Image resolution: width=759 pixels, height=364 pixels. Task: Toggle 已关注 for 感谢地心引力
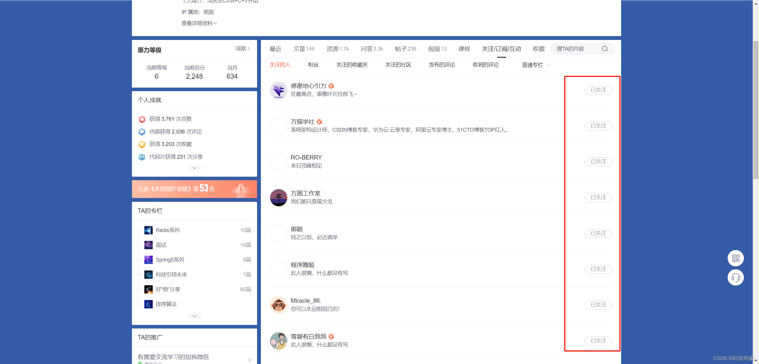coord(598,90)
